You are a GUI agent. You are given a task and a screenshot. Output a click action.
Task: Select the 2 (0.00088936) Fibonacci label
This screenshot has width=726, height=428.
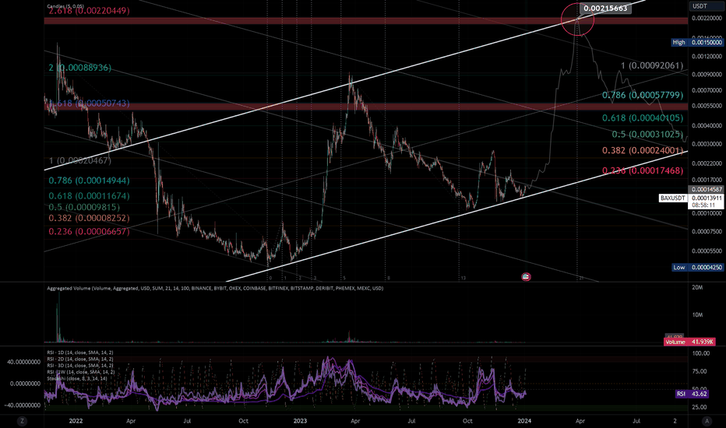(x=79, y=68)
